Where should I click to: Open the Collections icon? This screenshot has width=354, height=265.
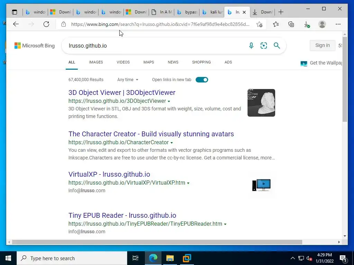(291, 24)
